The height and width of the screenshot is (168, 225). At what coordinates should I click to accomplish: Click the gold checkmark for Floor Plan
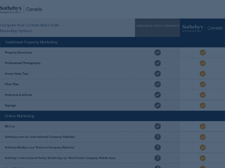202,84
